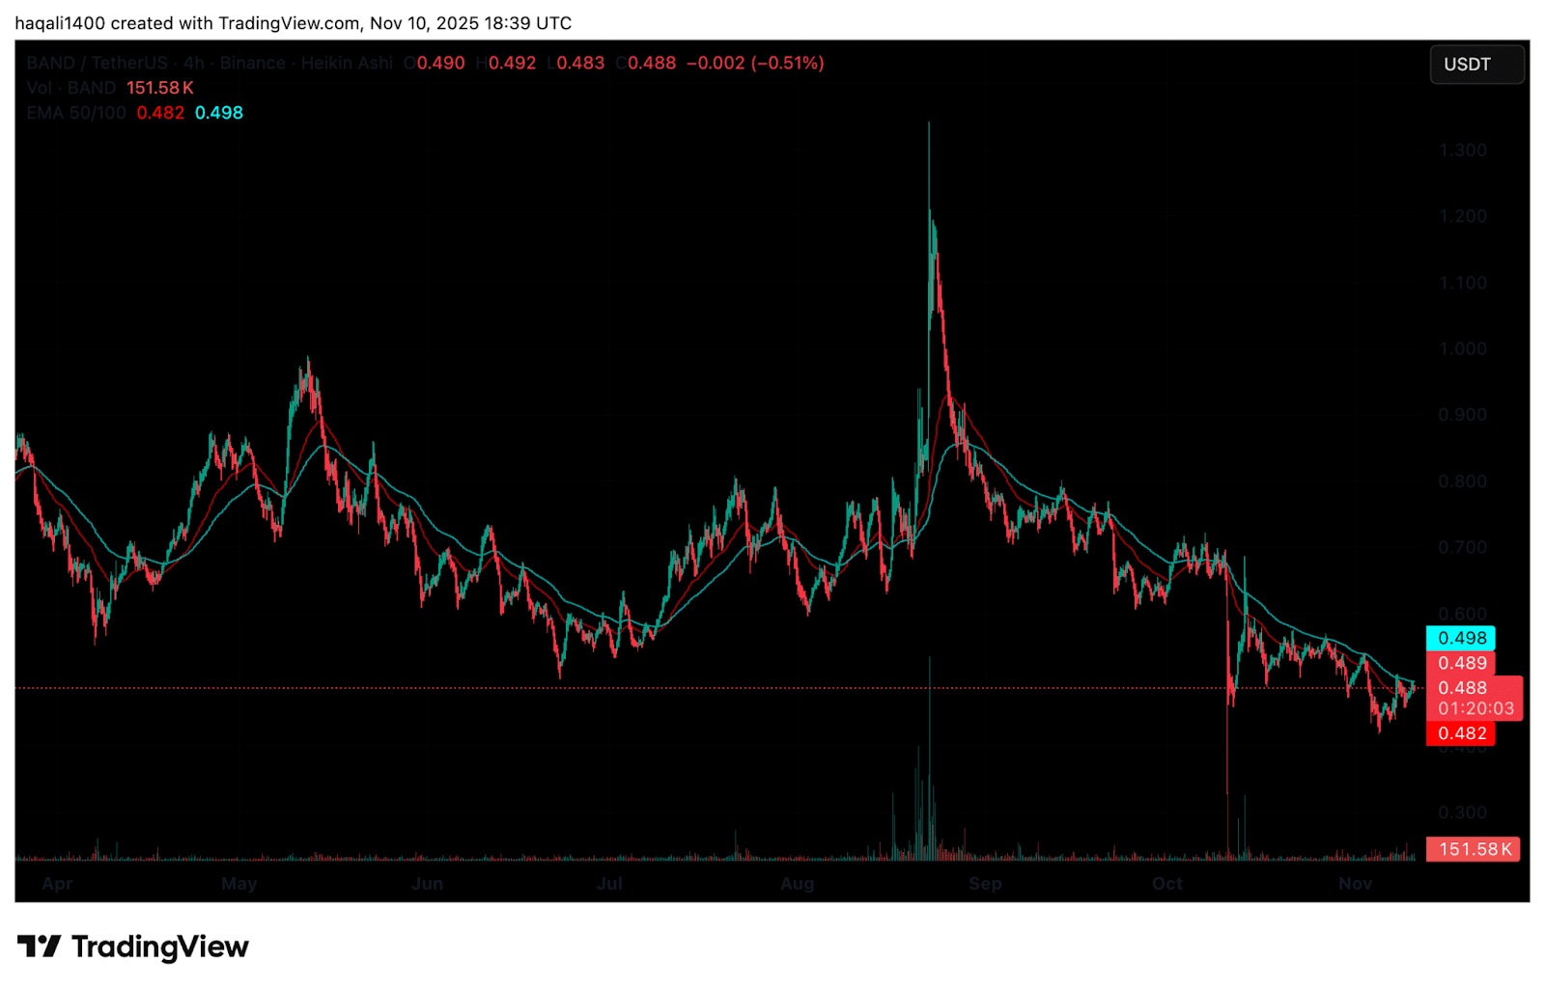Select the EMA 50/100 indicator legend
The image size is (1545, 991).
pos(76,113)
